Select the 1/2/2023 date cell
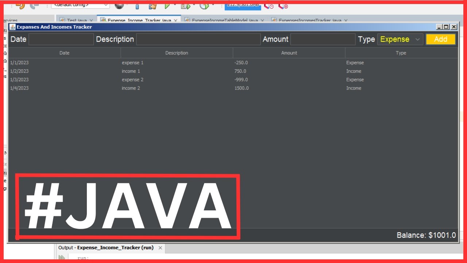 click(x=64, y=71)
